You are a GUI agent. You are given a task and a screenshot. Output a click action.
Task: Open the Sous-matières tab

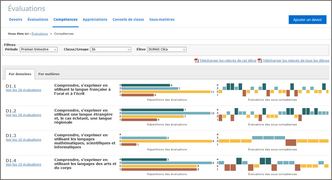coord(162,19)
